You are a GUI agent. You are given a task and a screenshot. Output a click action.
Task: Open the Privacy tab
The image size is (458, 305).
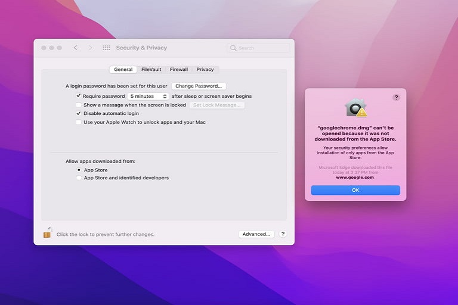click(x=205, y=70)
